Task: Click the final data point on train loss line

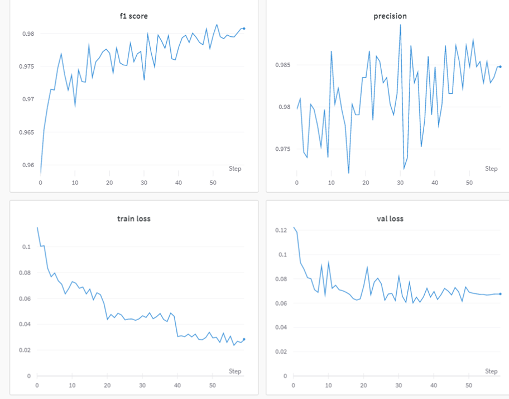Action: click(244, 339)
